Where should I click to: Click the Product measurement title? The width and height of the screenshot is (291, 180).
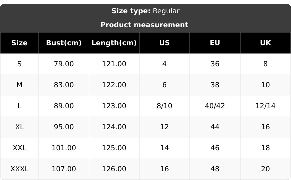coord(144,25)
